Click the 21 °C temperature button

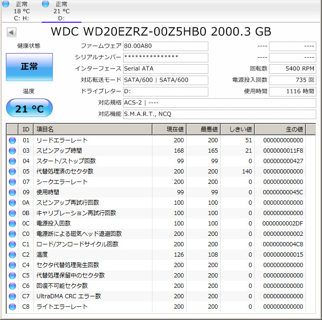pos(29,108)
